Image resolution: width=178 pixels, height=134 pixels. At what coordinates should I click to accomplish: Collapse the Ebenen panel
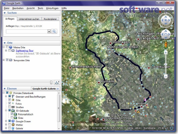(5, 89)
